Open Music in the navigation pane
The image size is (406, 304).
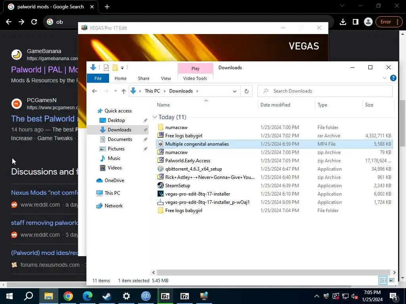[114, 158]
